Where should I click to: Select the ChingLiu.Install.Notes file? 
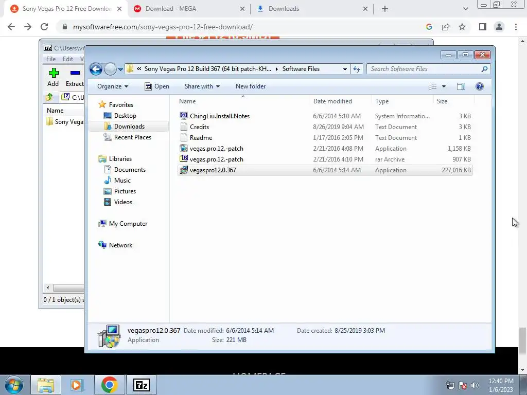pos(325,116)
